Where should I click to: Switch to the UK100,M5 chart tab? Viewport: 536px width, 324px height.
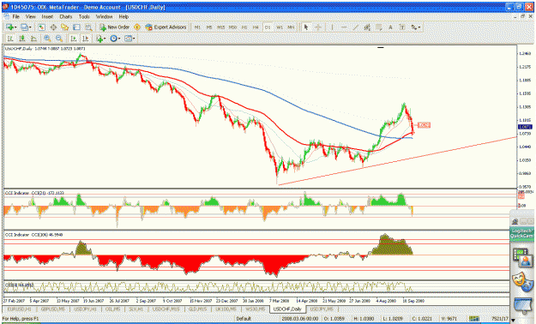[x=226, y=309]
